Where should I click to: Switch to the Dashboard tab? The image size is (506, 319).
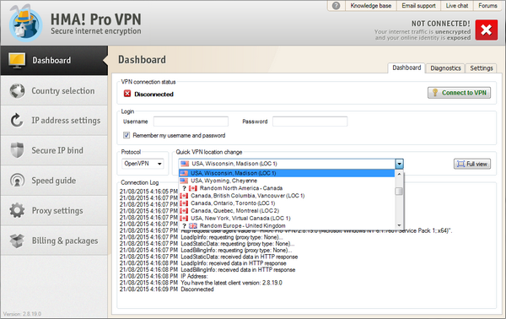[x=406, y=68]
